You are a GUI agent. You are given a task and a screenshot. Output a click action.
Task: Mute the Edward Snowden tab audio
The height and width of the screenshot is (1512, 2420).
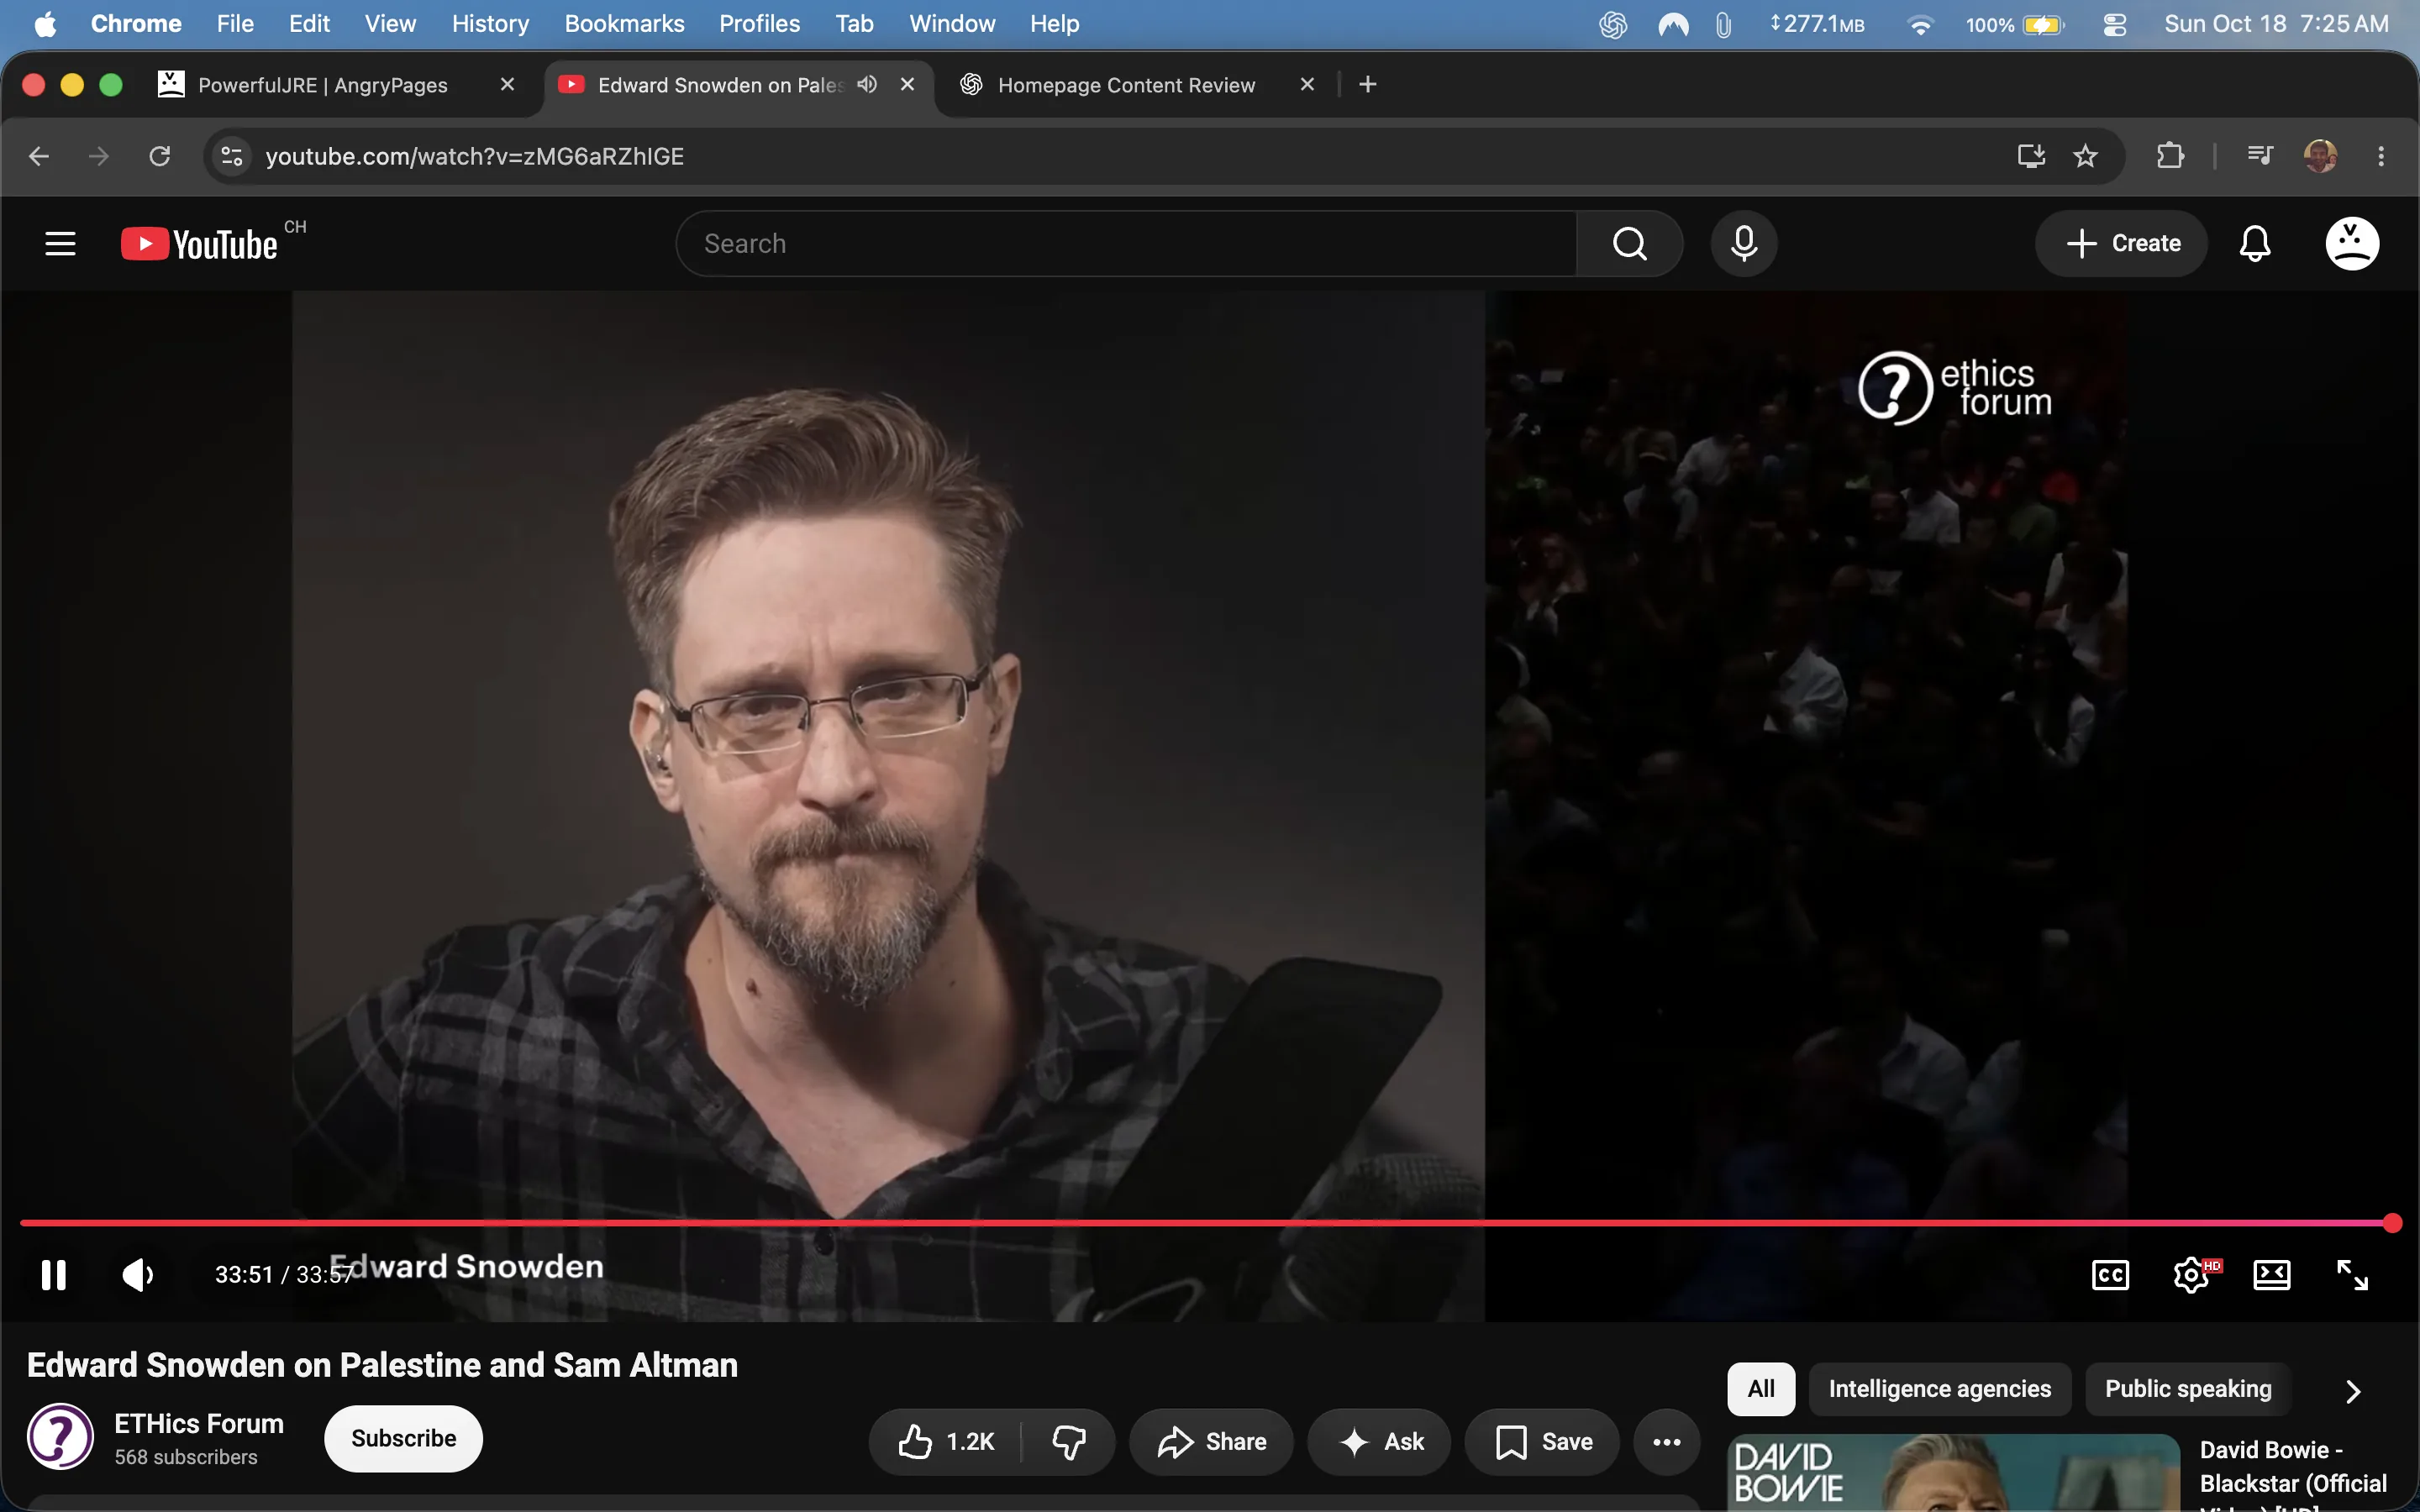click(x=867, y=84)
